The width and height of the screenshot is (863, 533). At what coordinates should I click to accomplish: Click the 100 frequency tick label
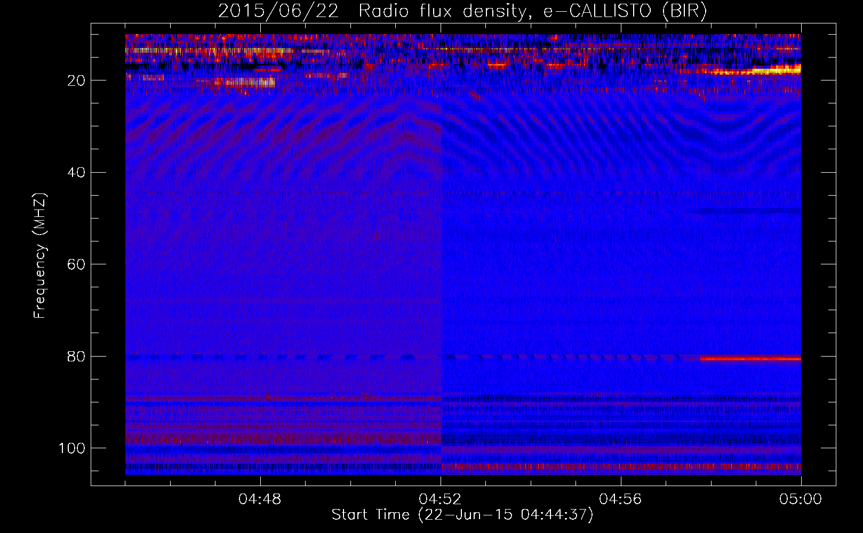click(72, 448)
